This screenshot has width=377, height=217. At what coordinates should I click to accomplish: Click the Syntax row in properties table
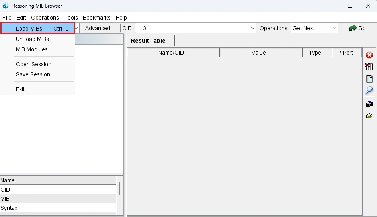[x=58, y=208]
